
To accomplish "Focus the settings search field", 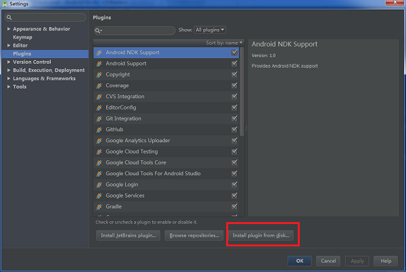I will pos(45,18).
